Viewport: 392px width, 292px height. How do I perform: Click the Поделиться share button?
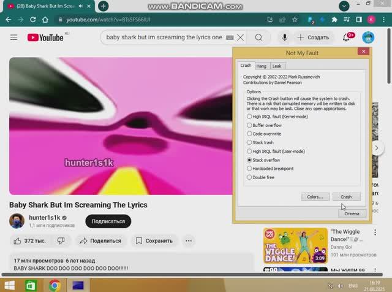100,241
